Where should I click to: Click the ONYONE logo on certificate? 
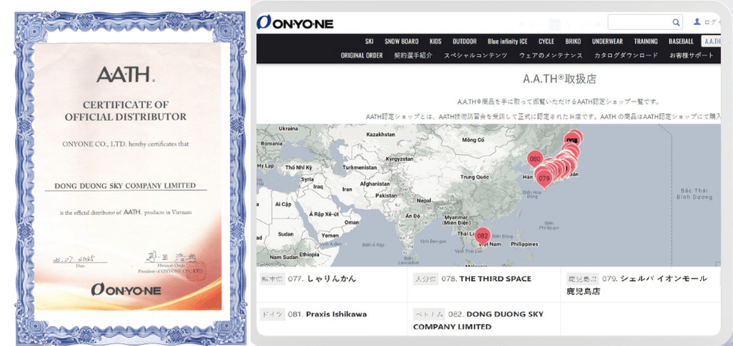tap(125, 289)
